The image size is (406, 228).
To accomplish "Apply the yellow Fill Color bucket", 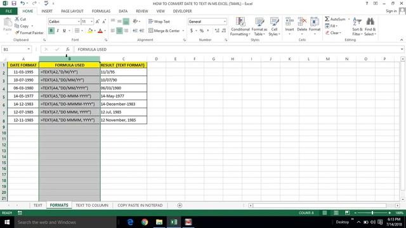I will [90, 31].
